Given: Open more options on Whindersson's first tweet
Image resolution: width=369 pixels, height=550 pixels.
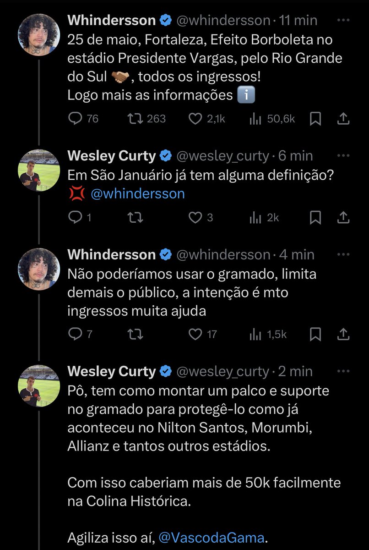Looking at the screenshot, I should click(x=343, y=21).
